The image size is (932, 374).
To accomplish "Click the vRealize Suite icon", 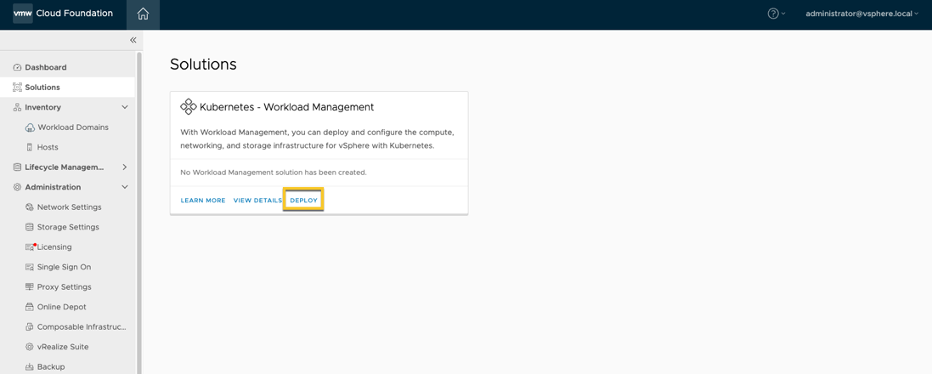I will point(30,347).
